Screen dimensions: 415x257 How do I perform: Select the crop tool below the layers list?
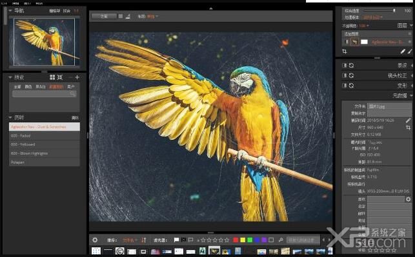pyautogui.click(x=345, y=52)
